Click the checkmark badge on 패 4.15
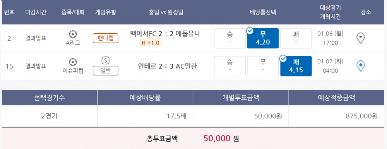Screen dimensions: 387x149 pyautogui.click(x=283, y=59)
